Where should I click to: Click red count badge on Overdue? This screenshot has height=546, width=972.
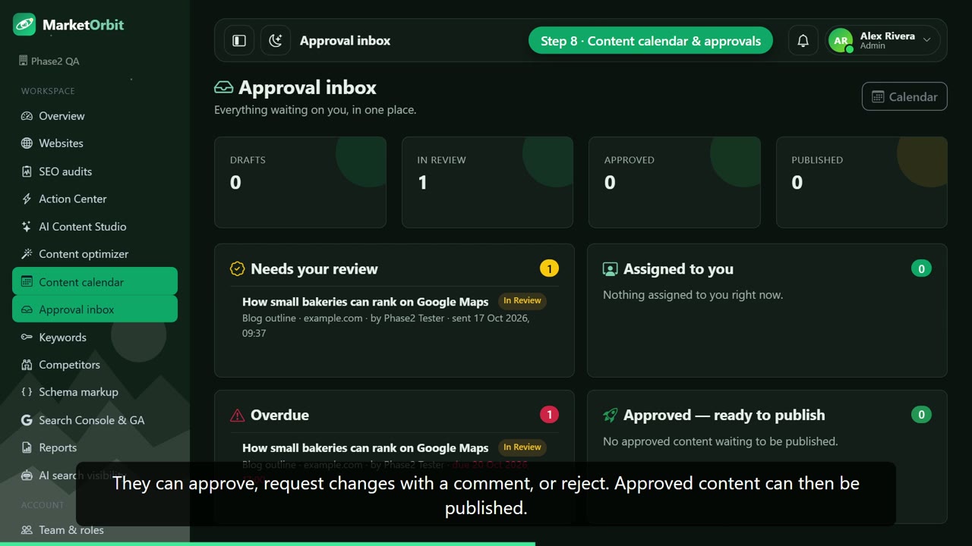549,415
